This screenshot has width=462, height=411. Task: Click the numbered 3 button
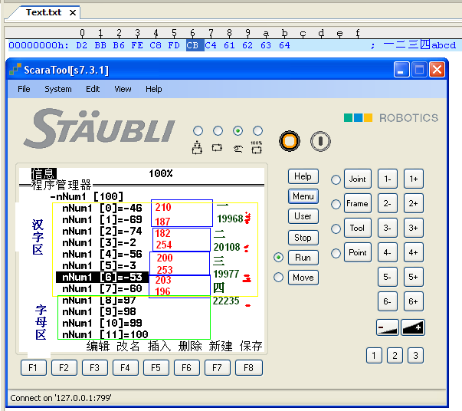(x=415, y=356)
